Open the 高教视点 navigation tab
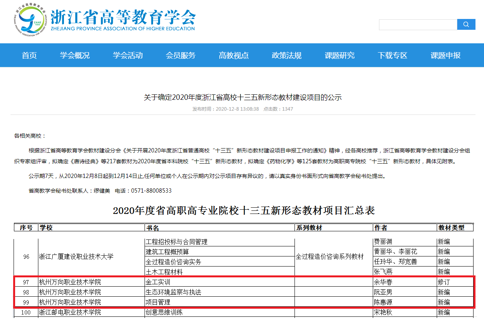484x323 pixels. 234,55
